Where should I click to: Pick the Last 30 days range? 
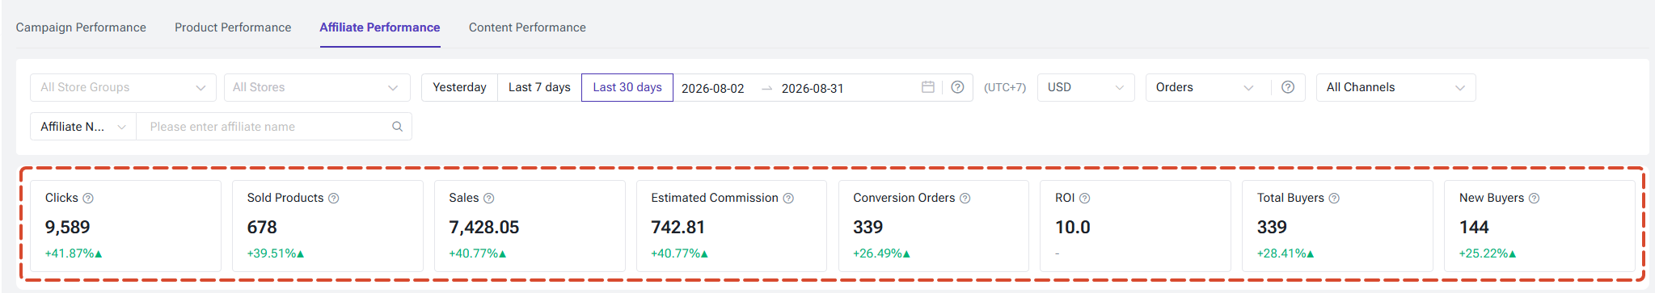pos(627,87)
